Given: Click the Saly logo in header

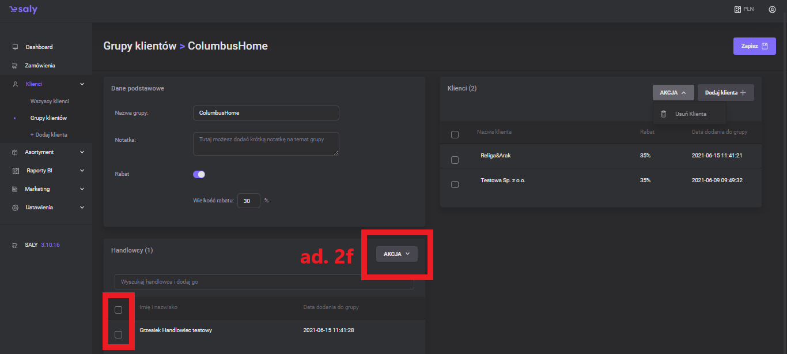Looking at the screenshot, I should [23, 10].
